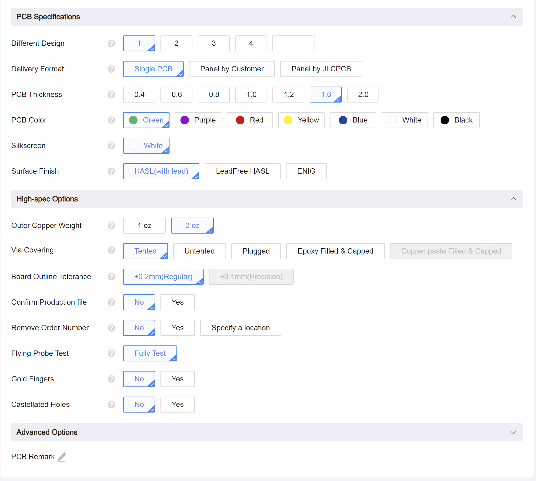Set Gold Fingers to Yes
Image resolution: width=536 pixels, height=481 pixels.
[x=177, y=379]
